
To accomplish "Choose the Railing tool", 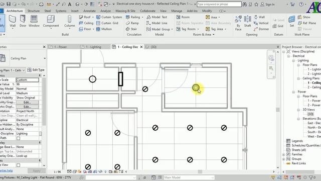I will click(x=133, y=17).
